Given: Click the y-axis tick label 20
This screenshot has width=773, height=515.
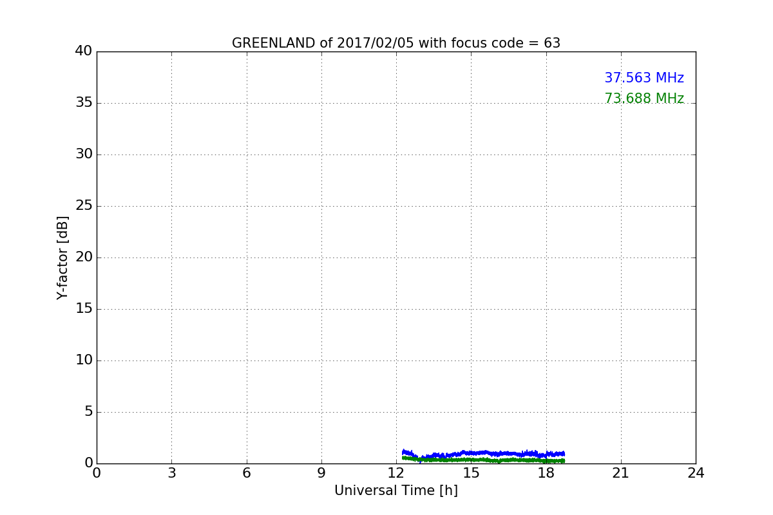Looking at the screenshot, I should coord(84,257).
